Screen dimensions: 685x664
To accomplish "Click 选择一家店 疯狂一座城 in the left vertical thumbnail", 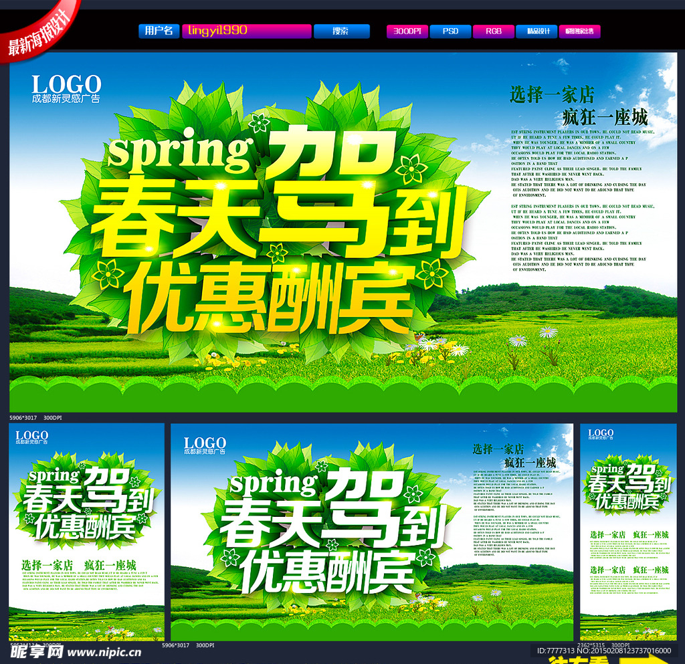I will [x=79, y=565].
